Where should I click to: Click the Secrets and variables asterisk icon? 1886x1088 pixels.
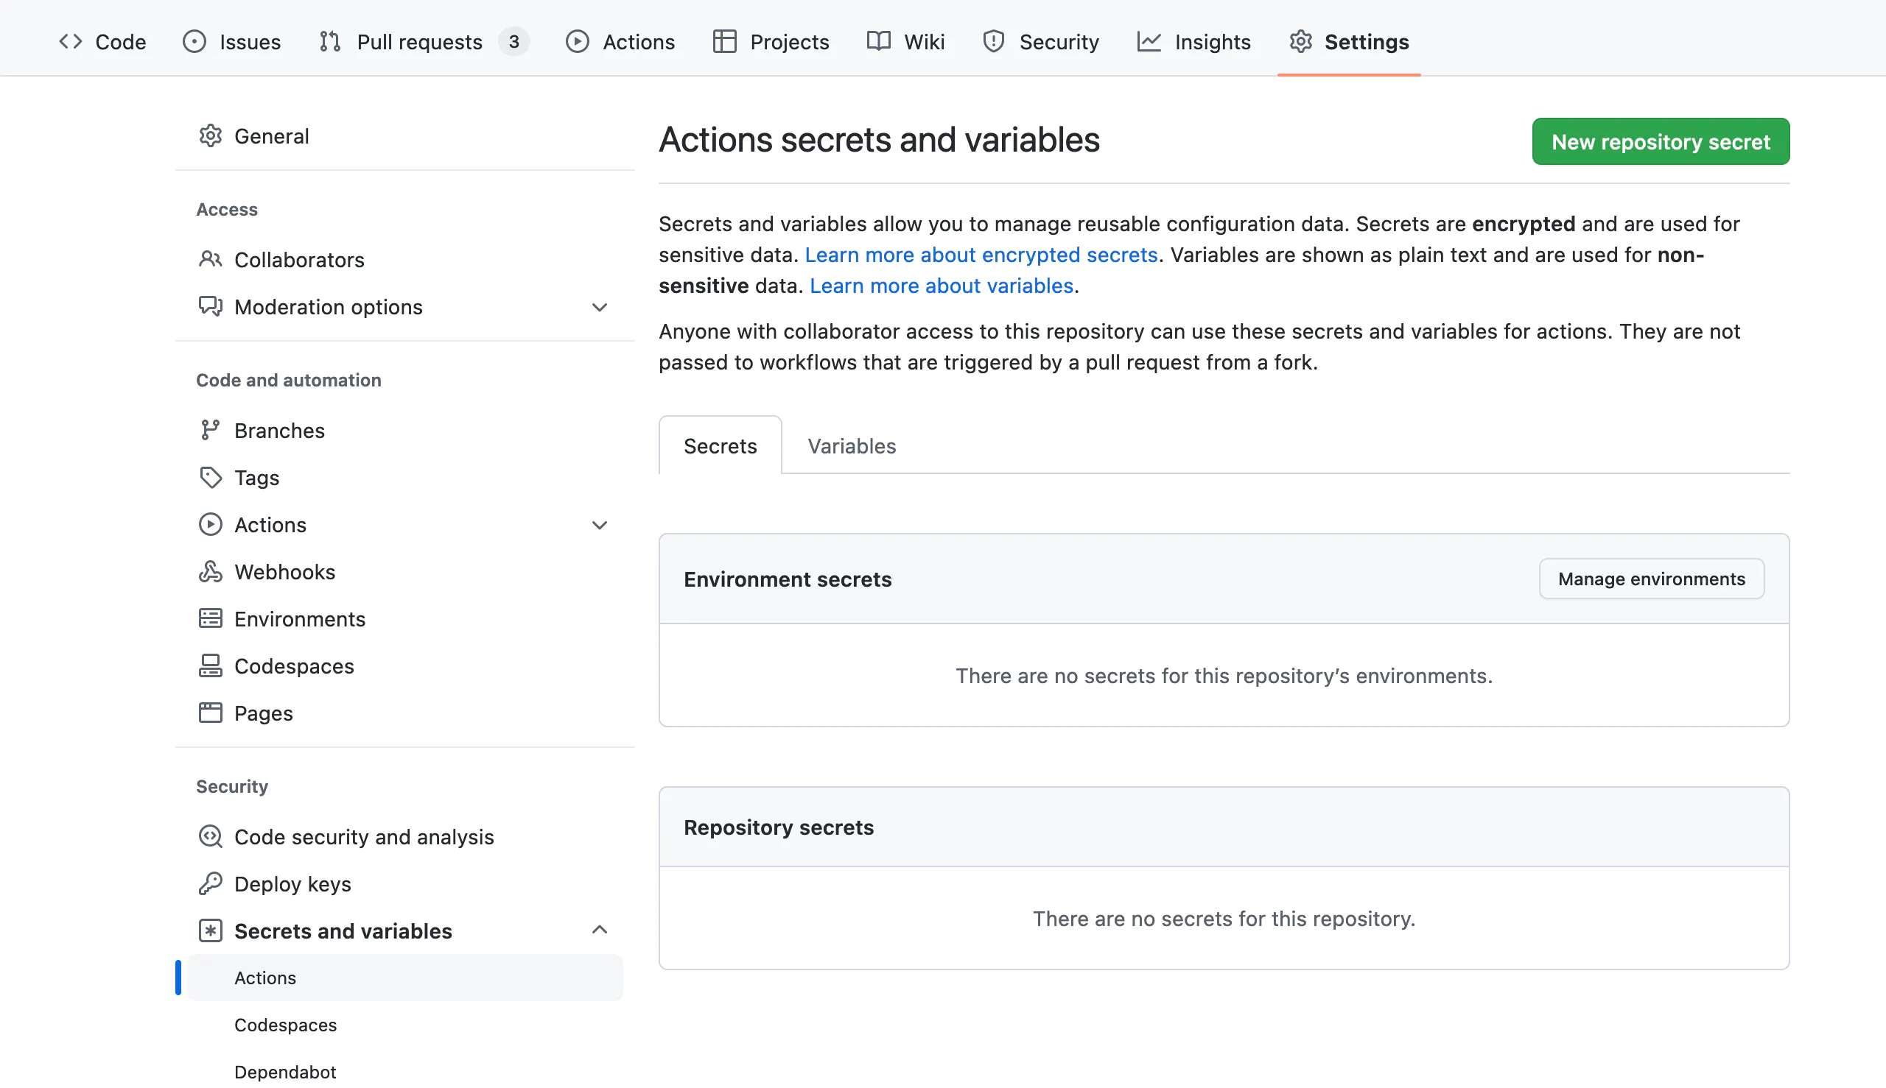coord(211,931)
